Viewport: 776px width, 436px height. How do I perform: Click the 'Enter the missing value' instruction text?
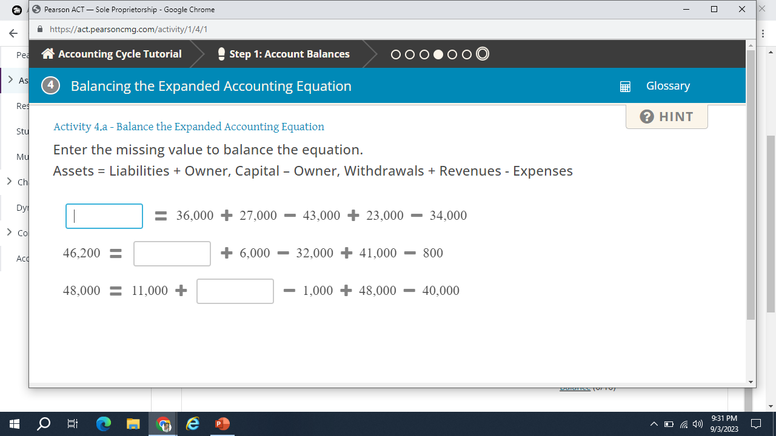[208, 150]
